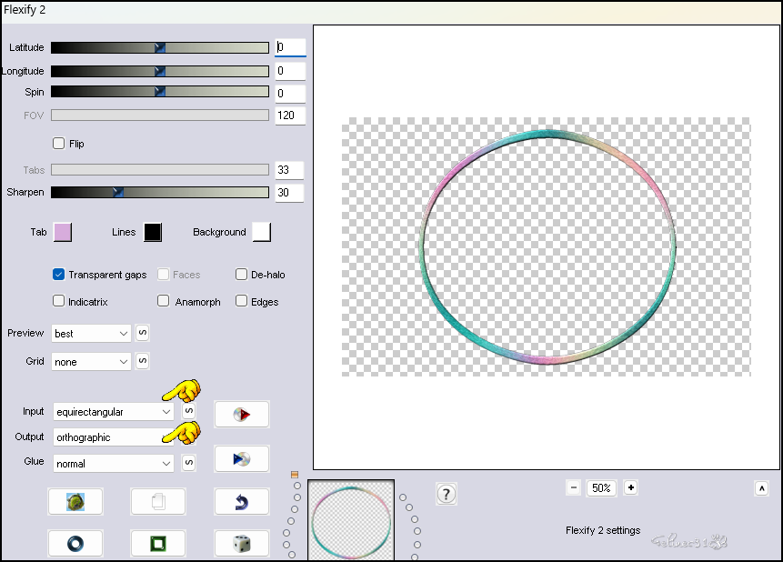The image size is (783, 562).
Task: Click the red play disc button
Action: tap(241, 415)
